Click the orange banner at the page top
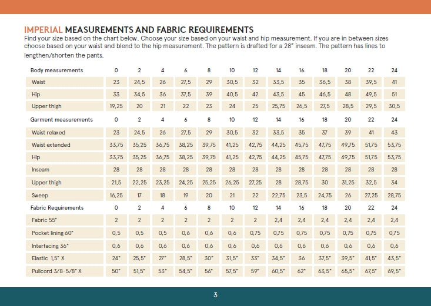The height and width of the screenshot is (306, 431). coord(215,6)
